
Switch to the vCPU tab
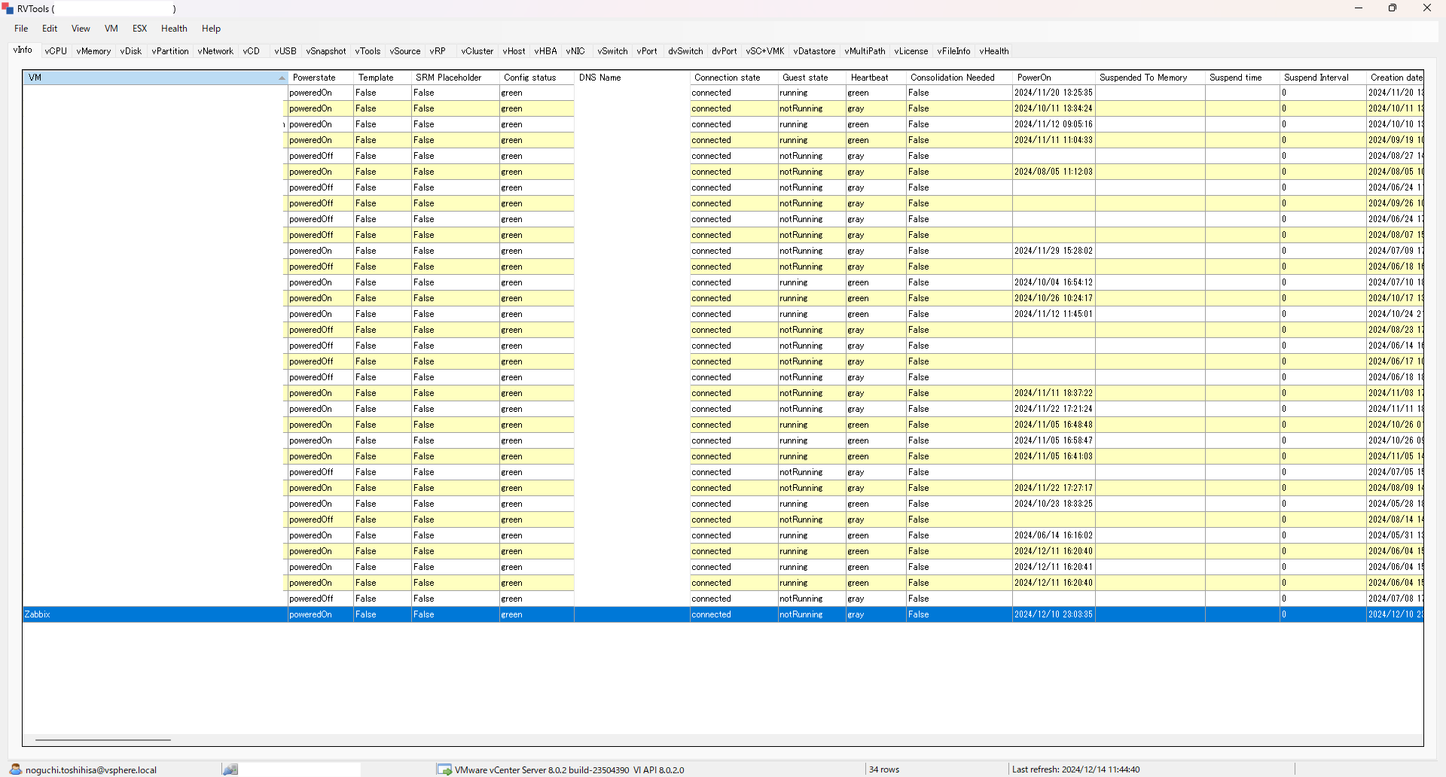pos(56,51)
